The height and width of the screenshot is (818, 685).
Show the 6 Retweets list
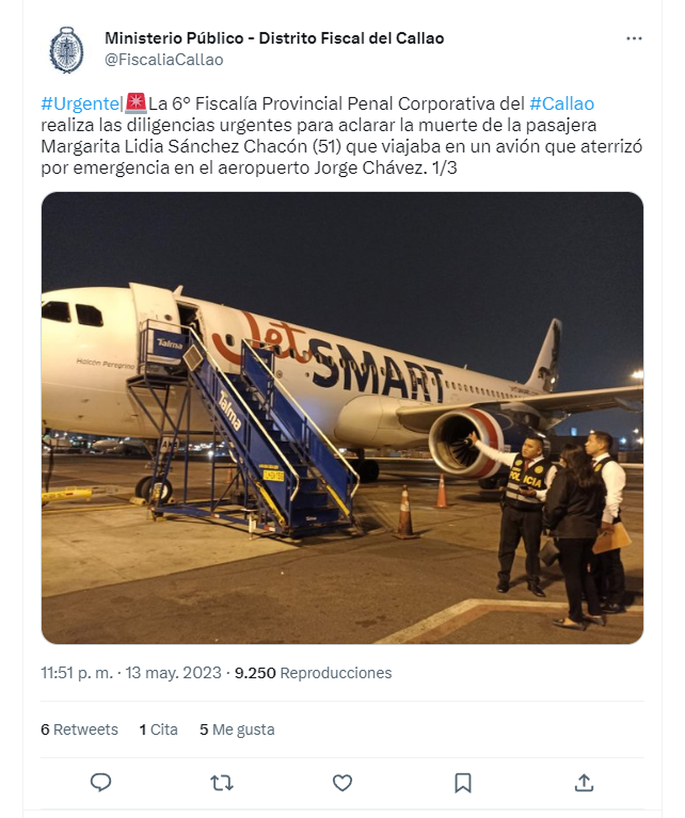click(x=79, y=730)
